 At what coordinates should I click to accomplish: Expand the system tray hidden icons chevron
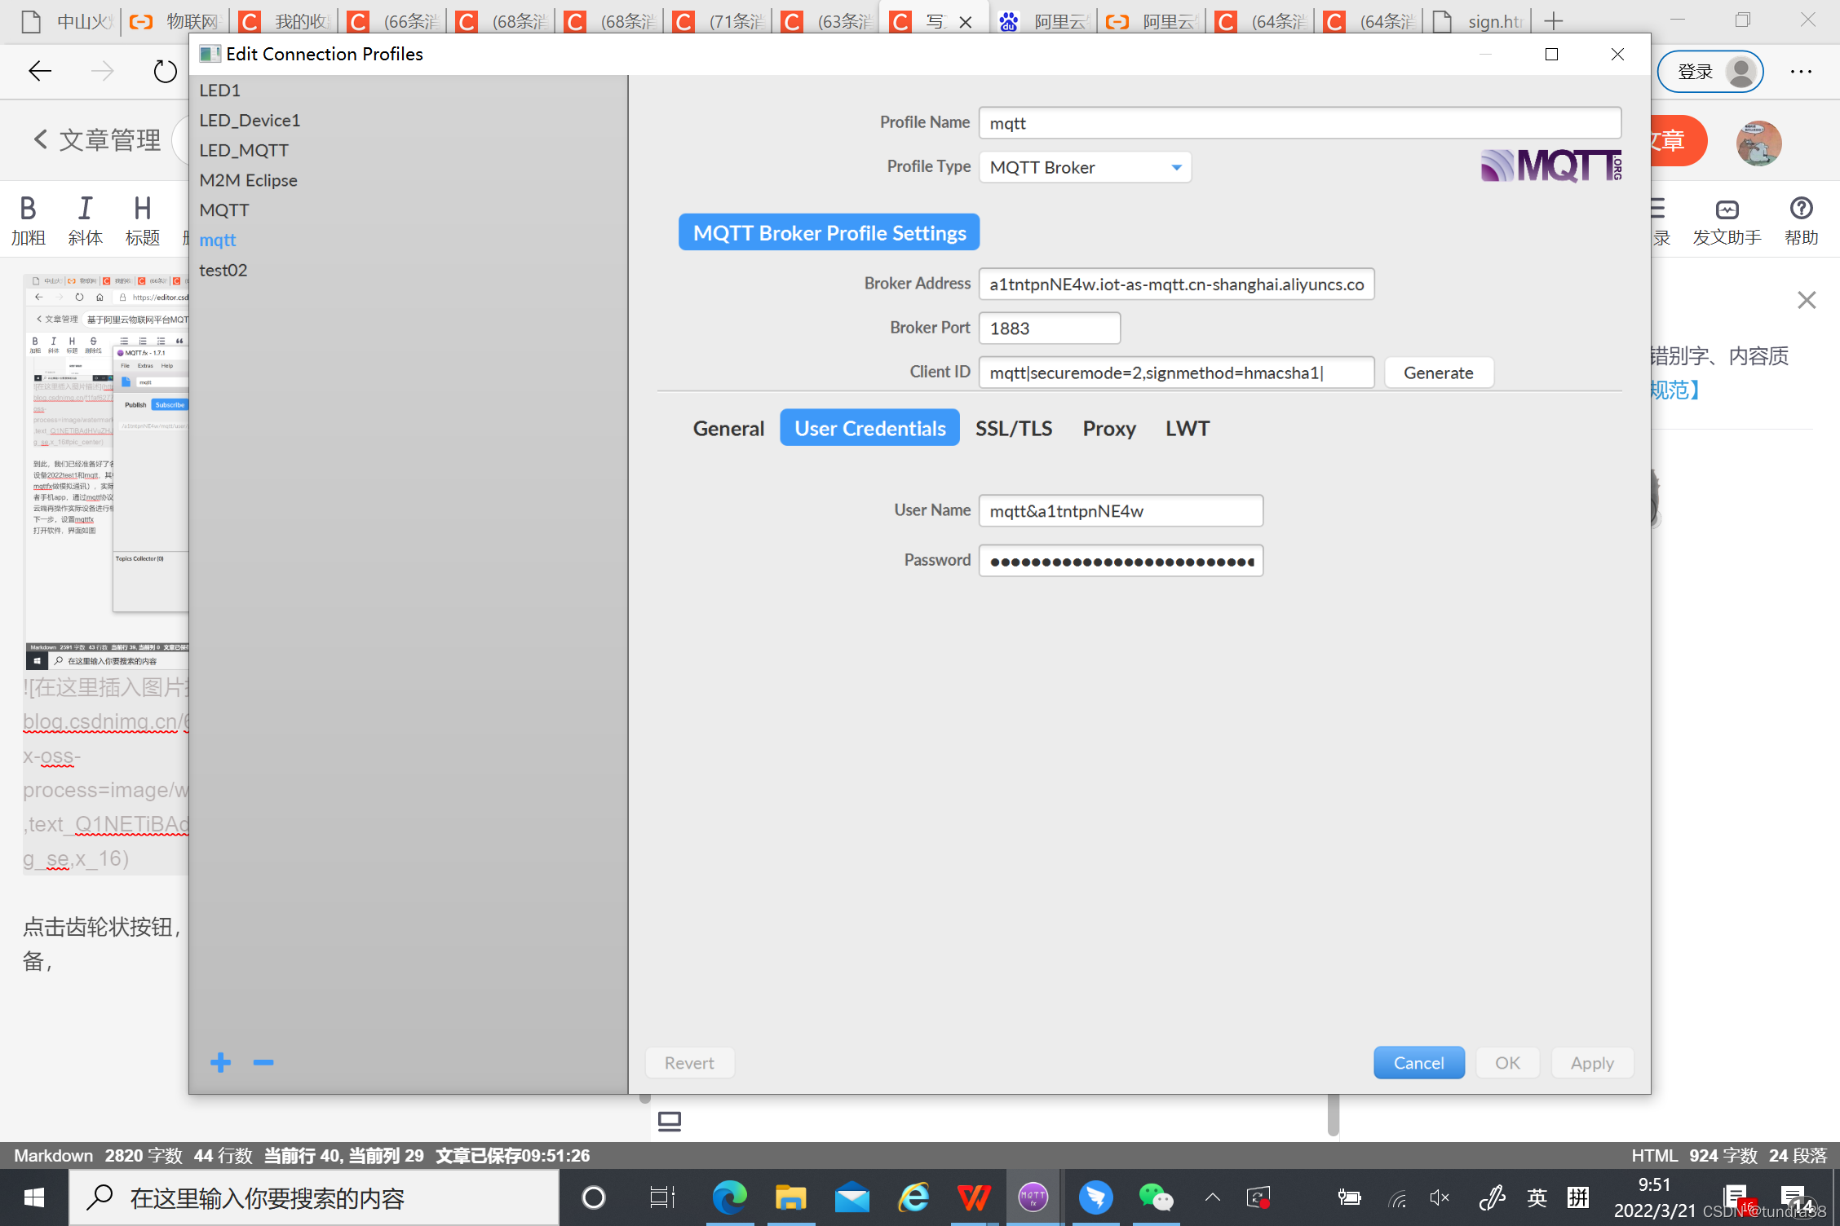click(x=1213, y=1197)
